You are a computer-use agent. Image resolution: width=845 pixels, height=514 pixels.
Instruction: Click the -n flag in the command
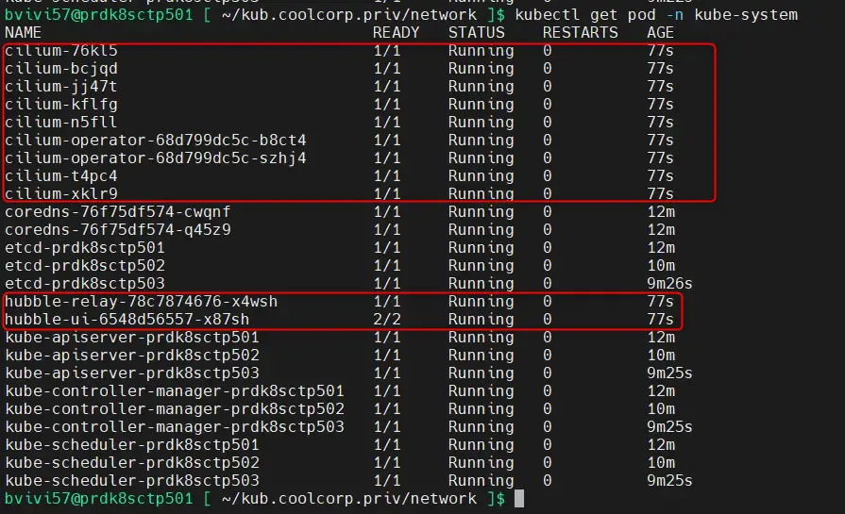(675, 14)
